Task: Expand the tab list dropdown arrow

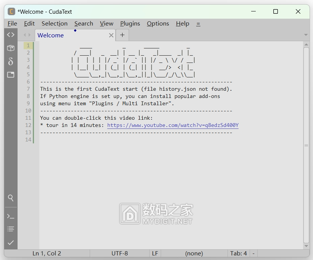Action: [x=305, y=35]
